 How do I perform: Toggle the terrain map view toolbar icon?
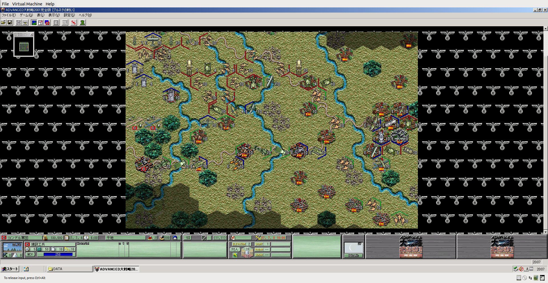pos(34,23)
